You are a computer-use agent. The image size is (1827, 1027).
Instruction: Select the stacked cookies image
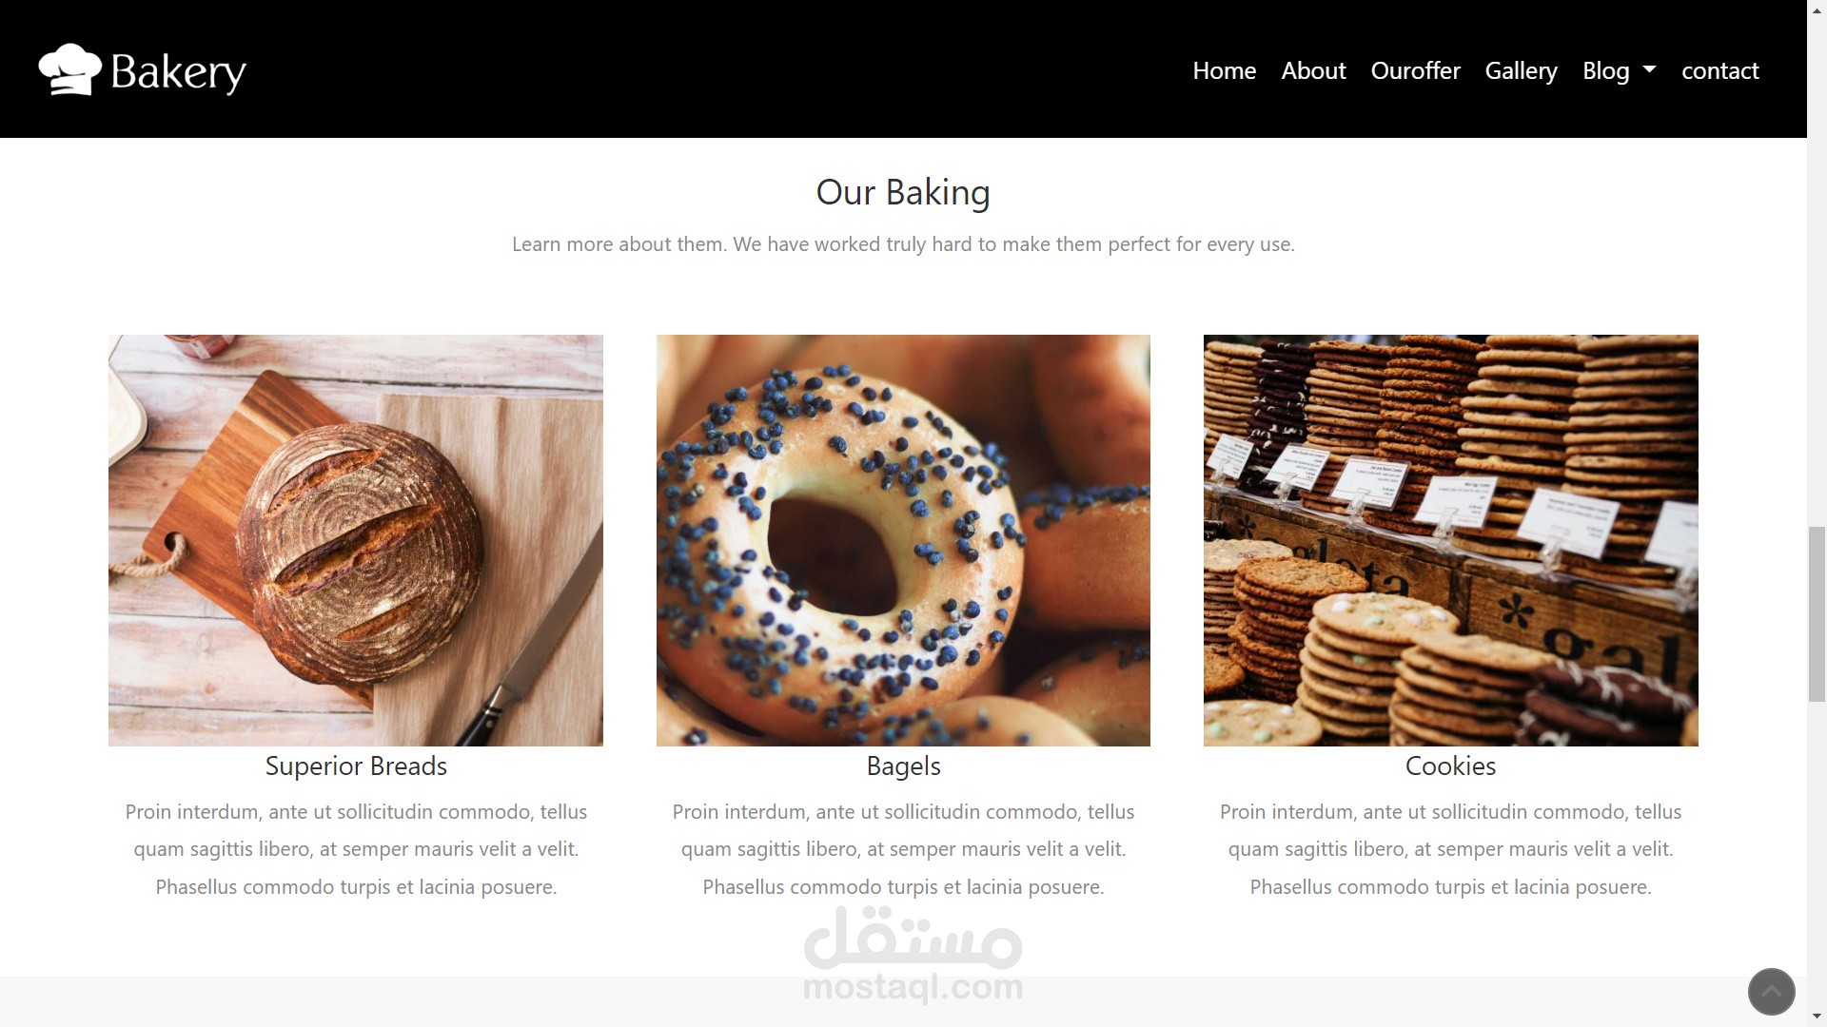click(x=1450, y=540)
